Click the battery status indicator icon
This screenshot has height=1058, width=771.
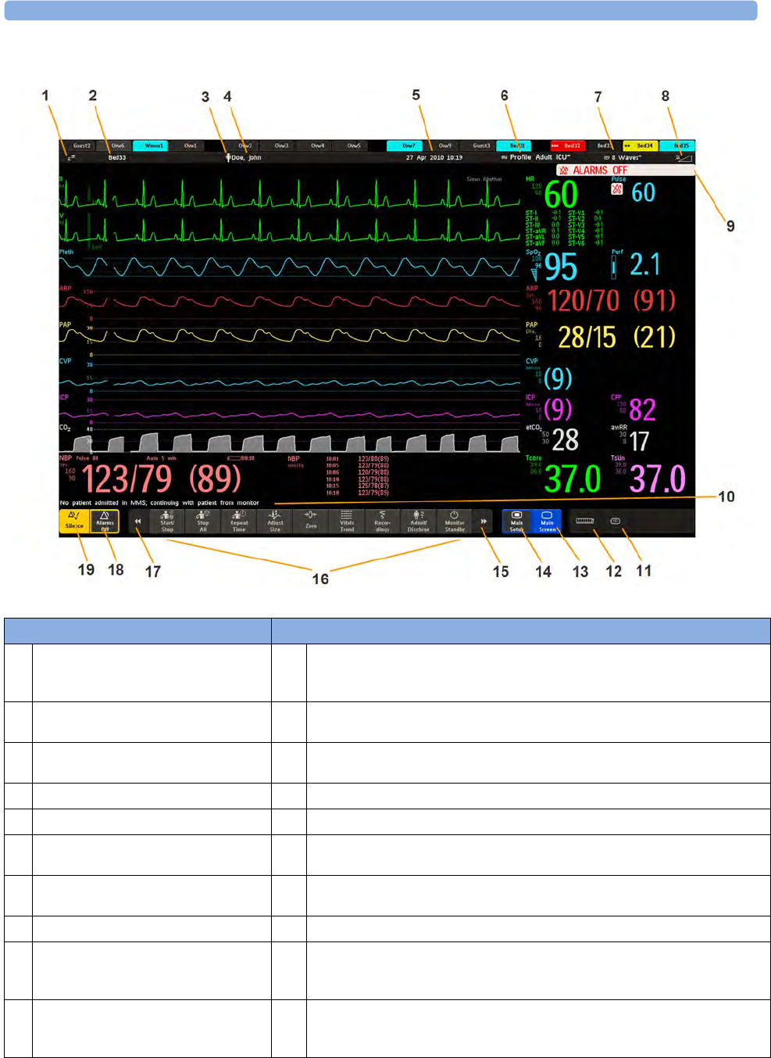pyautogui.click(x=585, y=521)
